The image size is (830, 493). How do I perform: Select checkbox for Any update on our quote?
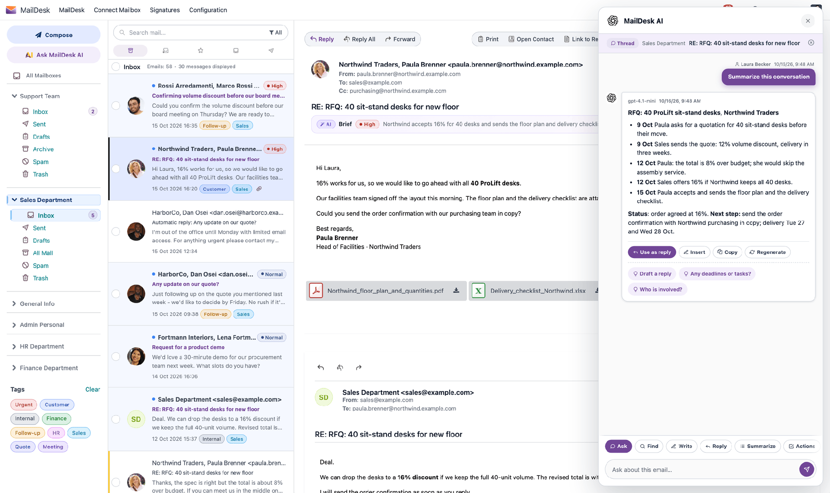pos(116,294)
